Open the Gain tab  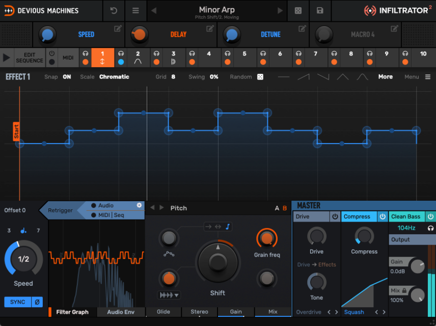pos(236,312)
